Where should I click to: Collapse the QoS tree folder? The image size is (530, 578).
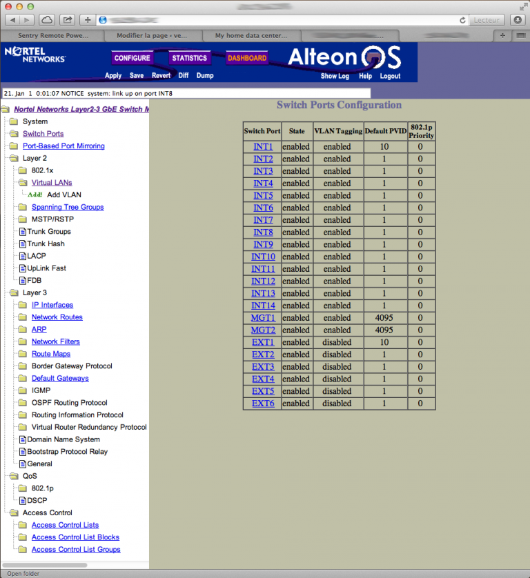14,476
